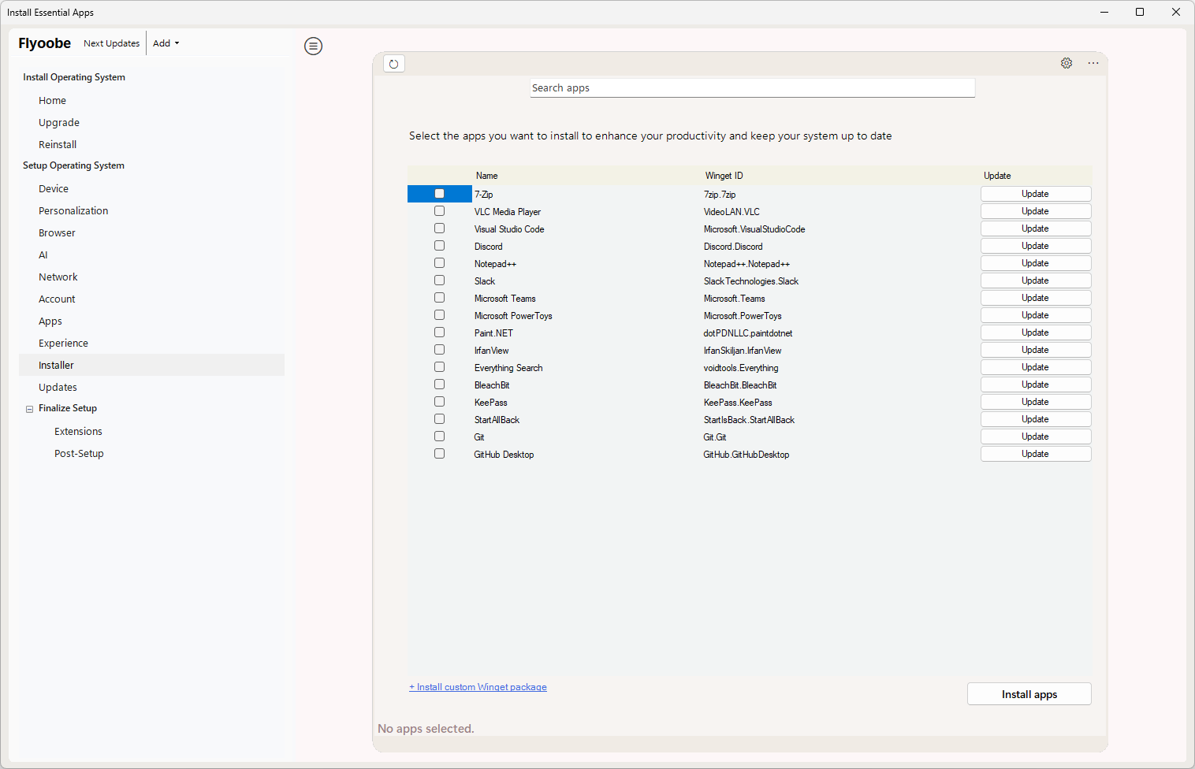Select the GitHub Desktop checkbox
Viewport: 1195px width, 769px height.
(x=439, y=454)
